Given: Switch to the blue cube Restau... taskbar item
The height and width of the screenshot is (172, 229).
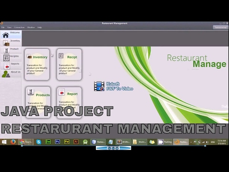Looking at the screenshot, I should click(x=98, y=142).
